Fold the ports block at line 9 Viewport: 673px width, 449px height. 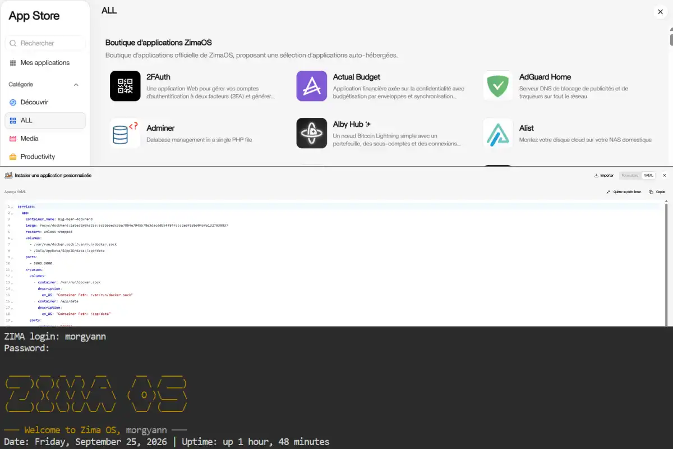coord(12,257)
